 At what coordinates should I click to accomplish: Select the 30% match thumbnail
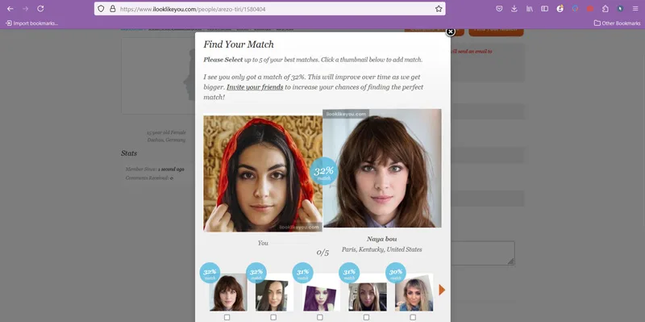pos(414,293)
